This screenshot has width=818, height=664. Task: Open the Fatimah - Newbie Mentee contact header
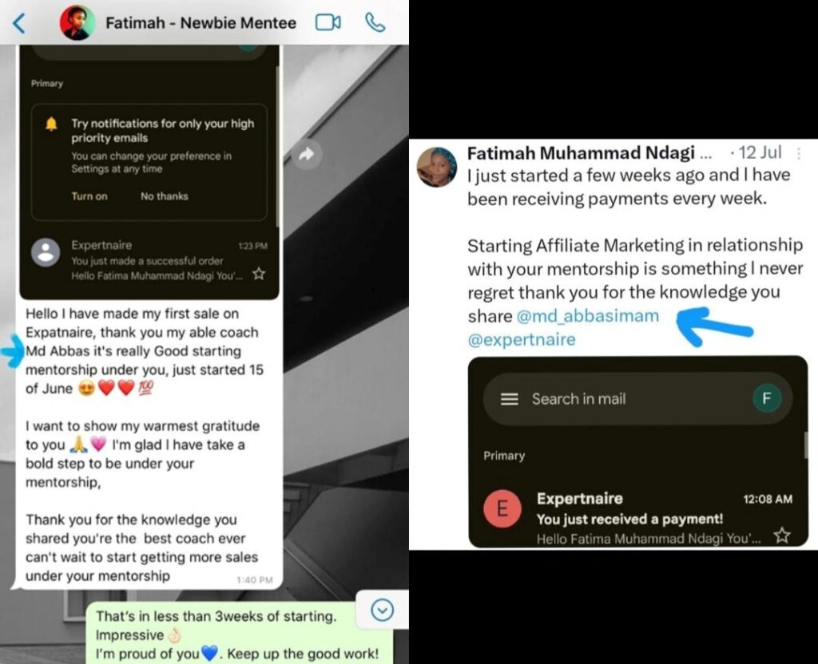pyautogui.click(x=201, y=23)
